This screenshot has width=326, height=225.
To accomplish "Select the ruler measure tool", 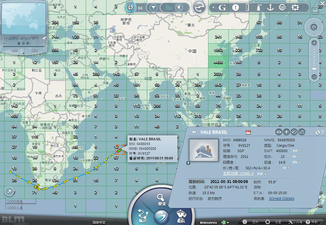I will click(x=247, y=8).
